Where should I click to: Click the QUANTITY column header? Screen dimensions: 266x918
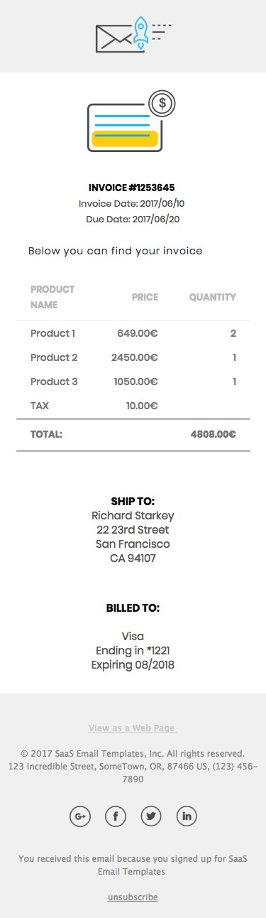pyautogui.click(x=213, y=297)
